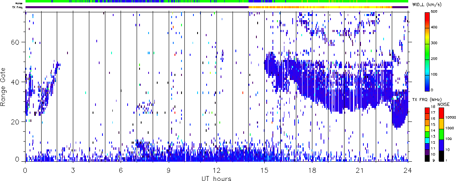
Task: Click the "16" label on TX FRQ scale
Action: [x=433, y=119]
